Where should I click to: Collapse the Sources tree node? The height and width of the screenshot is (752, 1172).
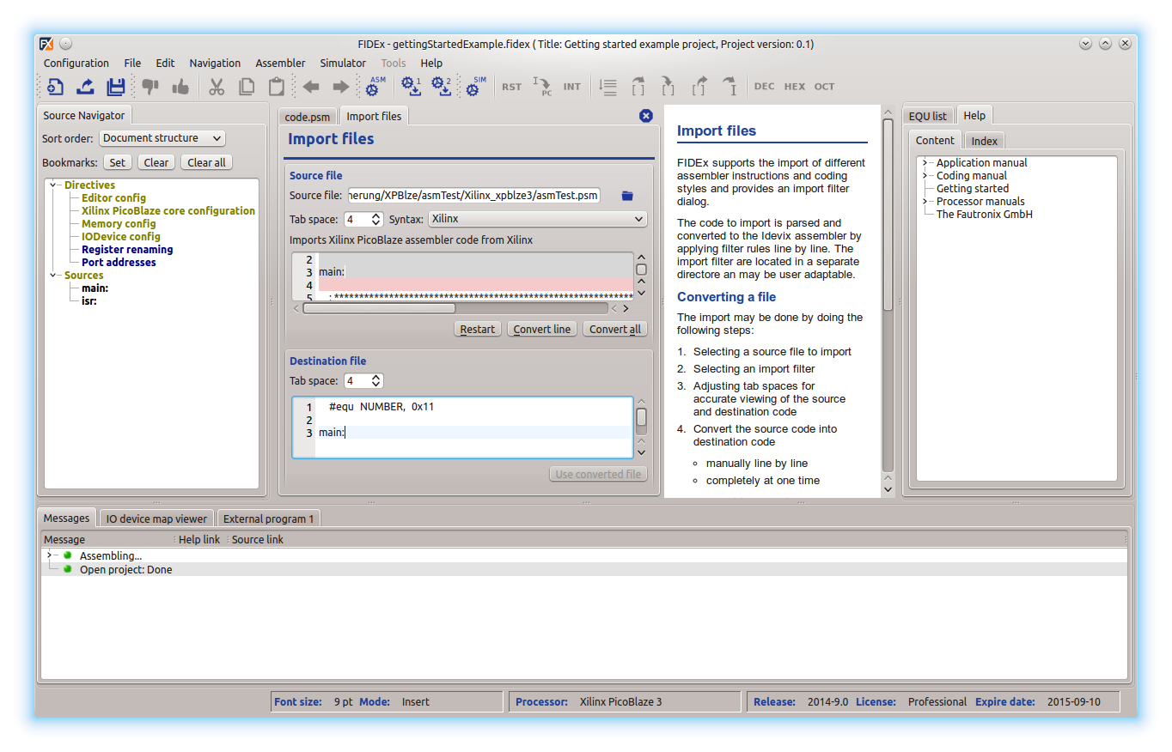click(x=54, y=276)
